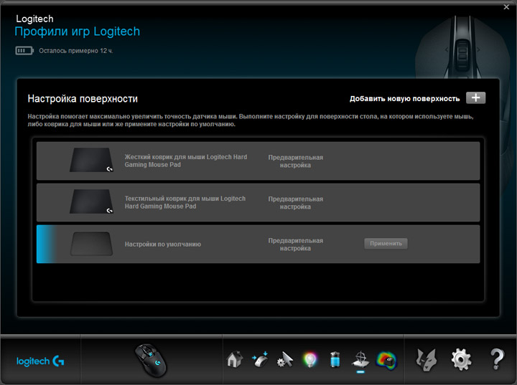Open the Home screen icon
The image size is (517, 385).
235,360
